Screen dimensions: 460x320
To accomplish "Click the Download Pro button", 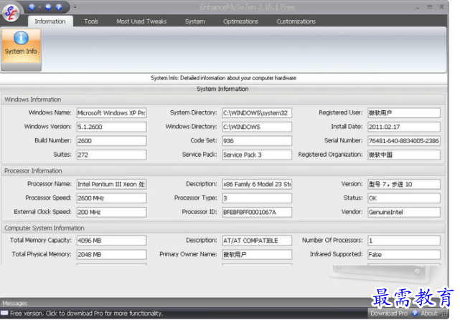I will [388, 314].
